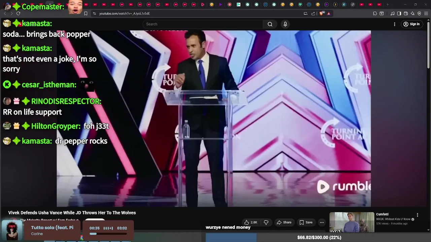Click the Tutta sola track title

pos(52,228)
